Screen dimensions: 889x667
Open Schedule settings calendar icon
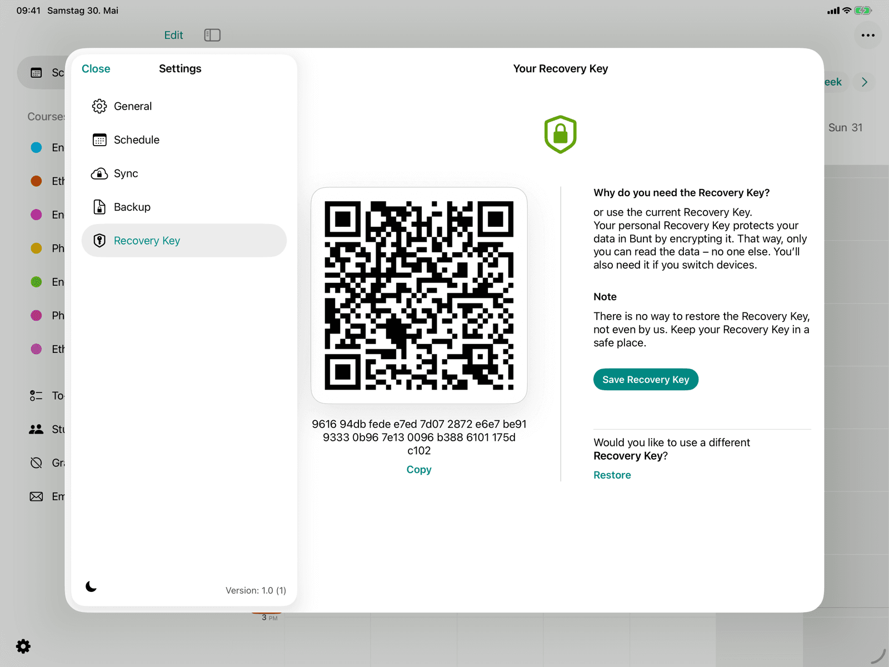(x=99, y=140)
